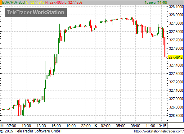184x134 pixels.
Task: Click the 326,8000 price axis label
Action: 176,116
